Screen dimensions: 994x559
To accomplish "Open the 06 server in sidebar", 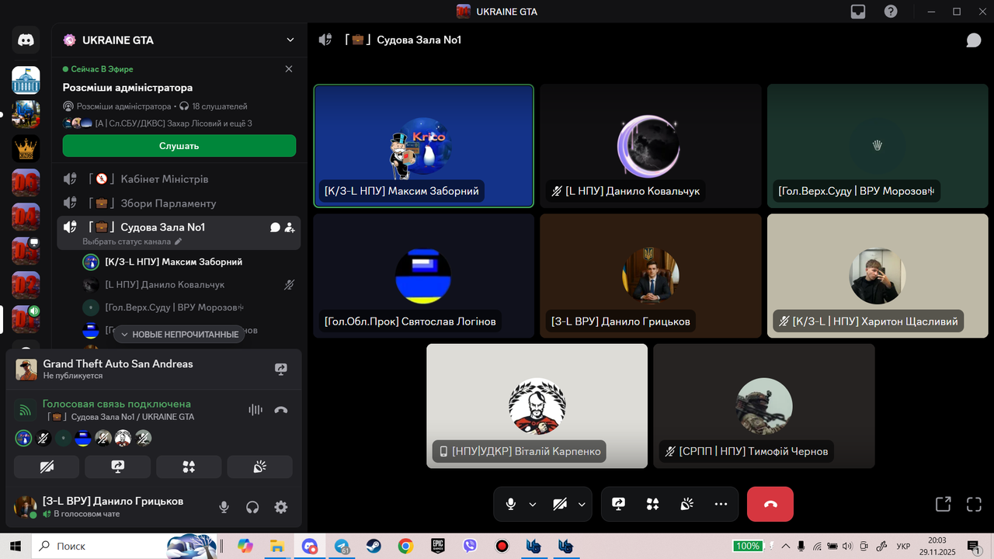I will (x=26, y=182).
